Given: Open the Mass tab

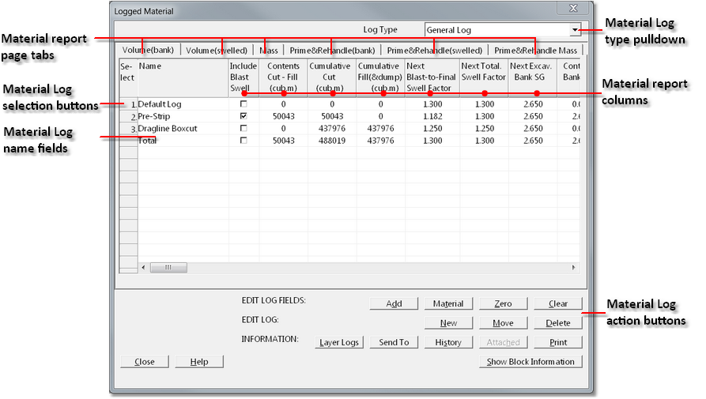Looking at the screenshot, I should pos(269,51).
